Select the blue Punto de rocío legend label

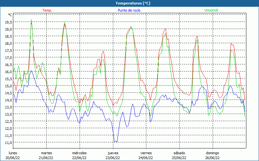[x=129, y=10]
